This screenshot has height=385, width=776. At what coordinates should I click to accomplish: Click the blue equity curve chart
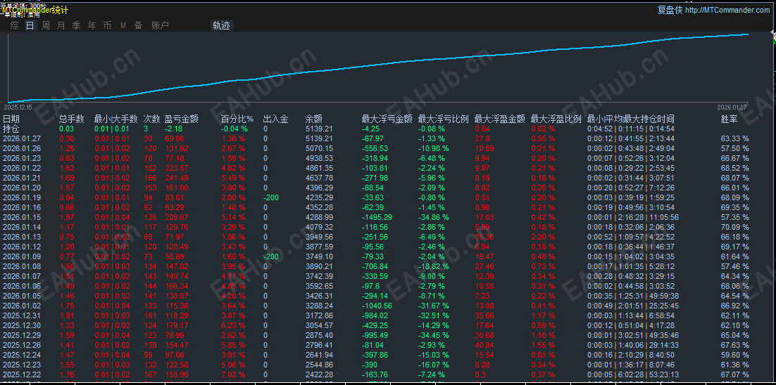tap(378, 67)
